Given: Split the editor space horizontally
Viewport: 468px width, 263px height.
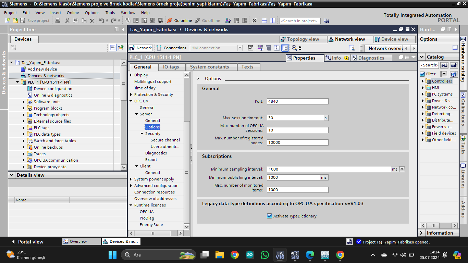Looking at the screenshot, I should 264,21.
